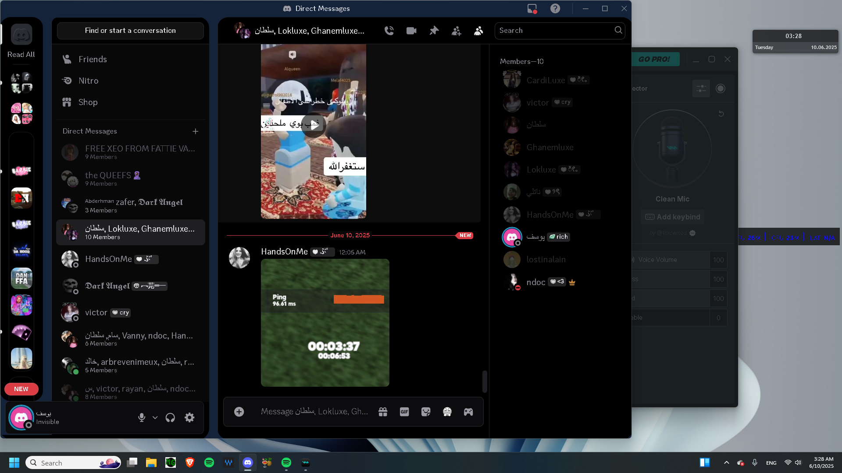Viewport: 842px width, 473px height.
Task: Click Read All above the server list
Action: click(x=21, y=54)
